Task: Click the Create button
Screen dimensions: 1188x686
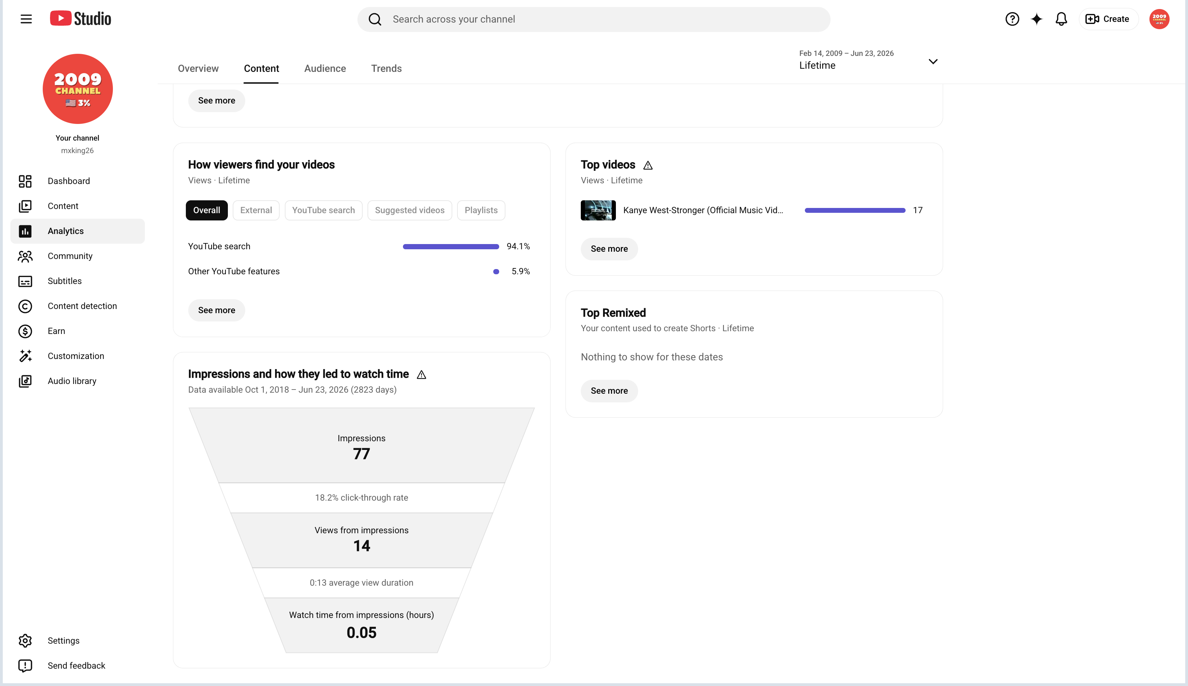Action: tap(1108, 19)
